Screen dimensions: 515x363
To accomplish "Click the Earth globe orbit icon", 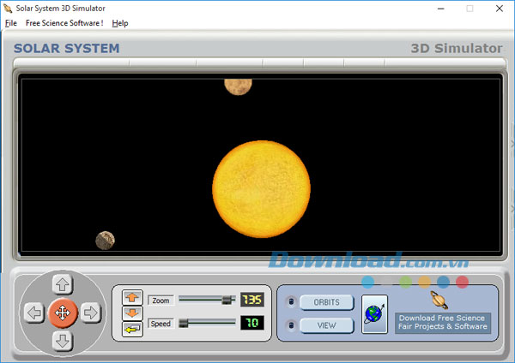I will [374, 314].
